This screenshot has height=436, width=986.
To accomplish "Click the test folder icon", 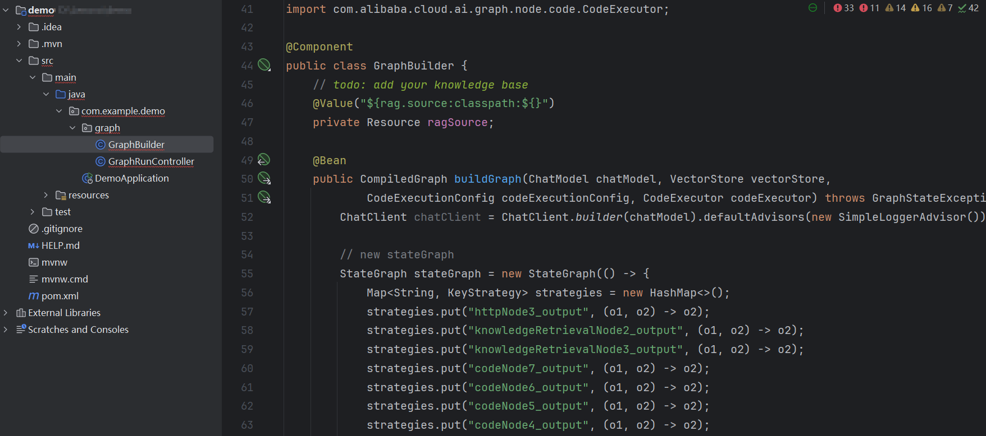I will [47, 212].
